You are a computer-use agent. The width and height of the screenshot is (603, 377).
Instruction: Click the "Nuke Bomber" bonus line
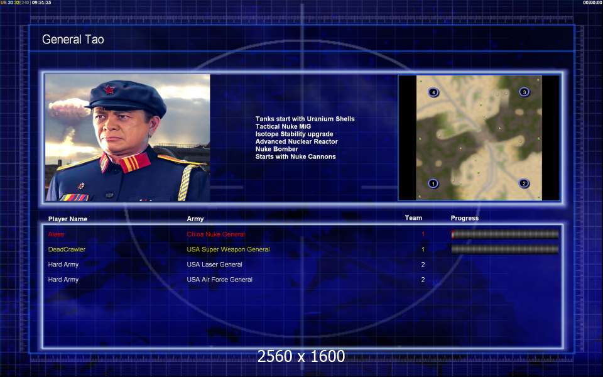(277, 149)
